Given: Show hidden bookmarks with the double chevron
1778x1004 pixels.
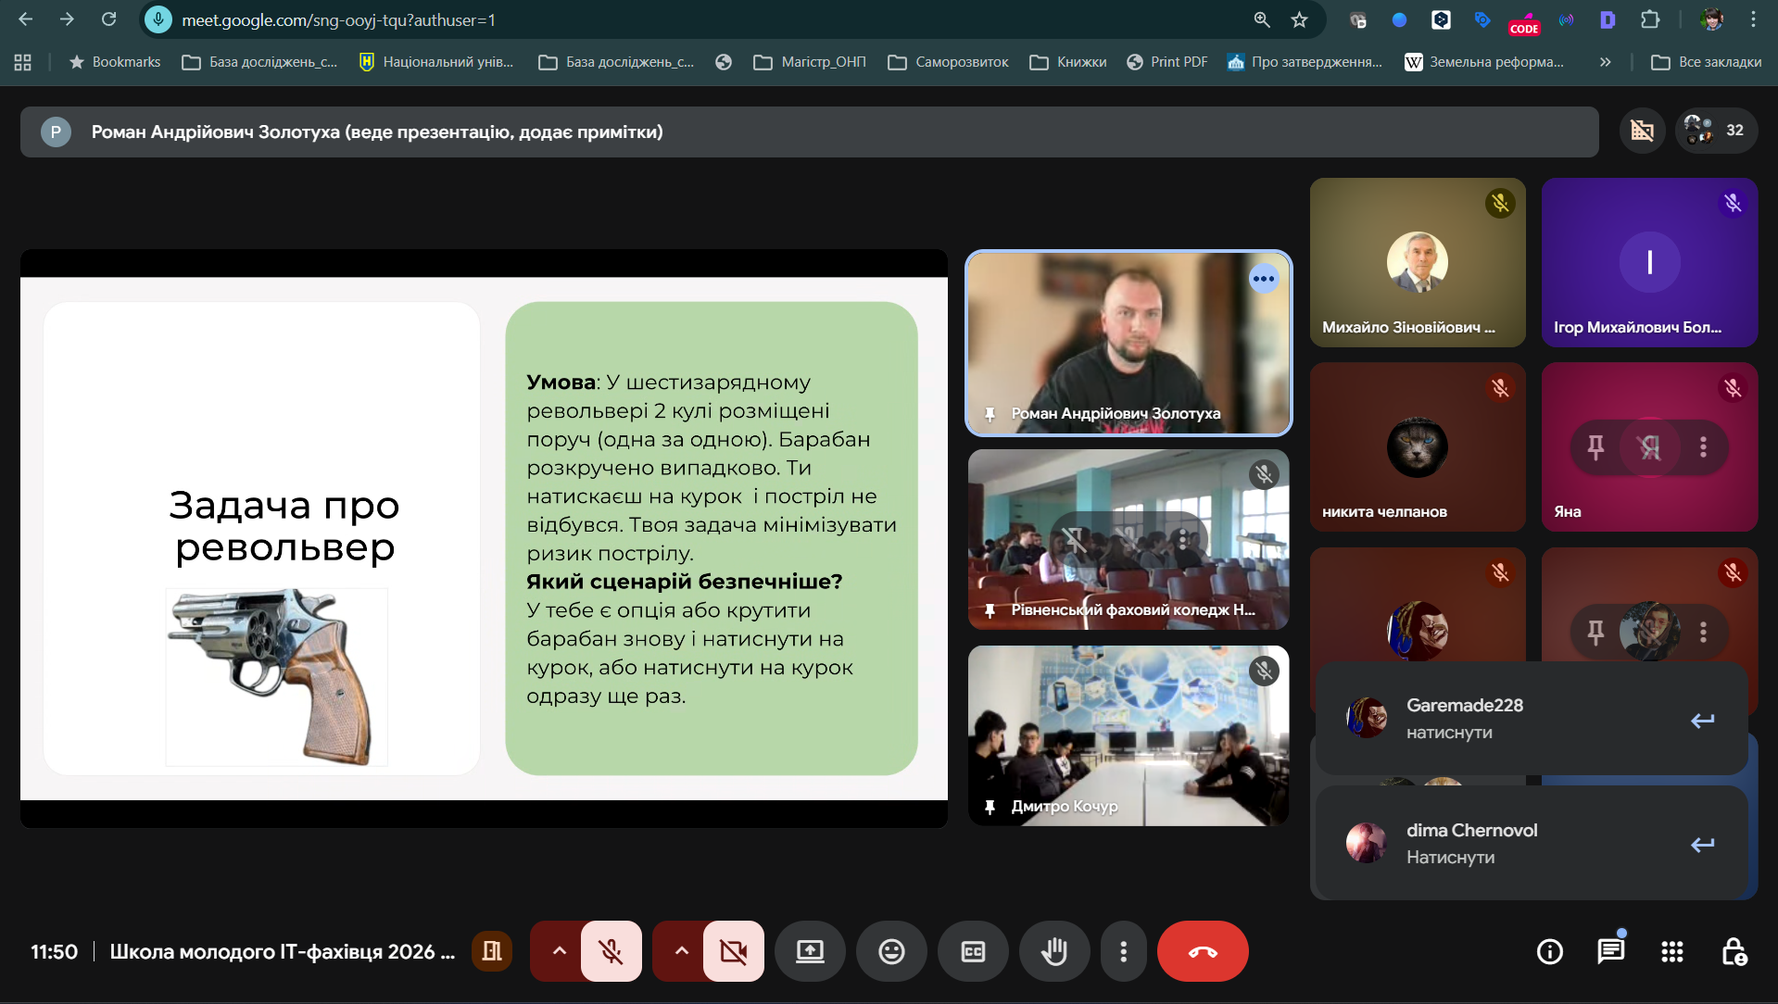Looking at the screenshot, I should 1606,62.
